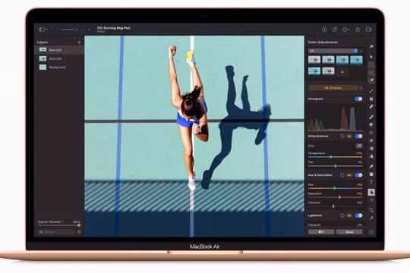410x273 pixels.
Task: Click the Vibrance slider handle
Action: coord(333,206)
